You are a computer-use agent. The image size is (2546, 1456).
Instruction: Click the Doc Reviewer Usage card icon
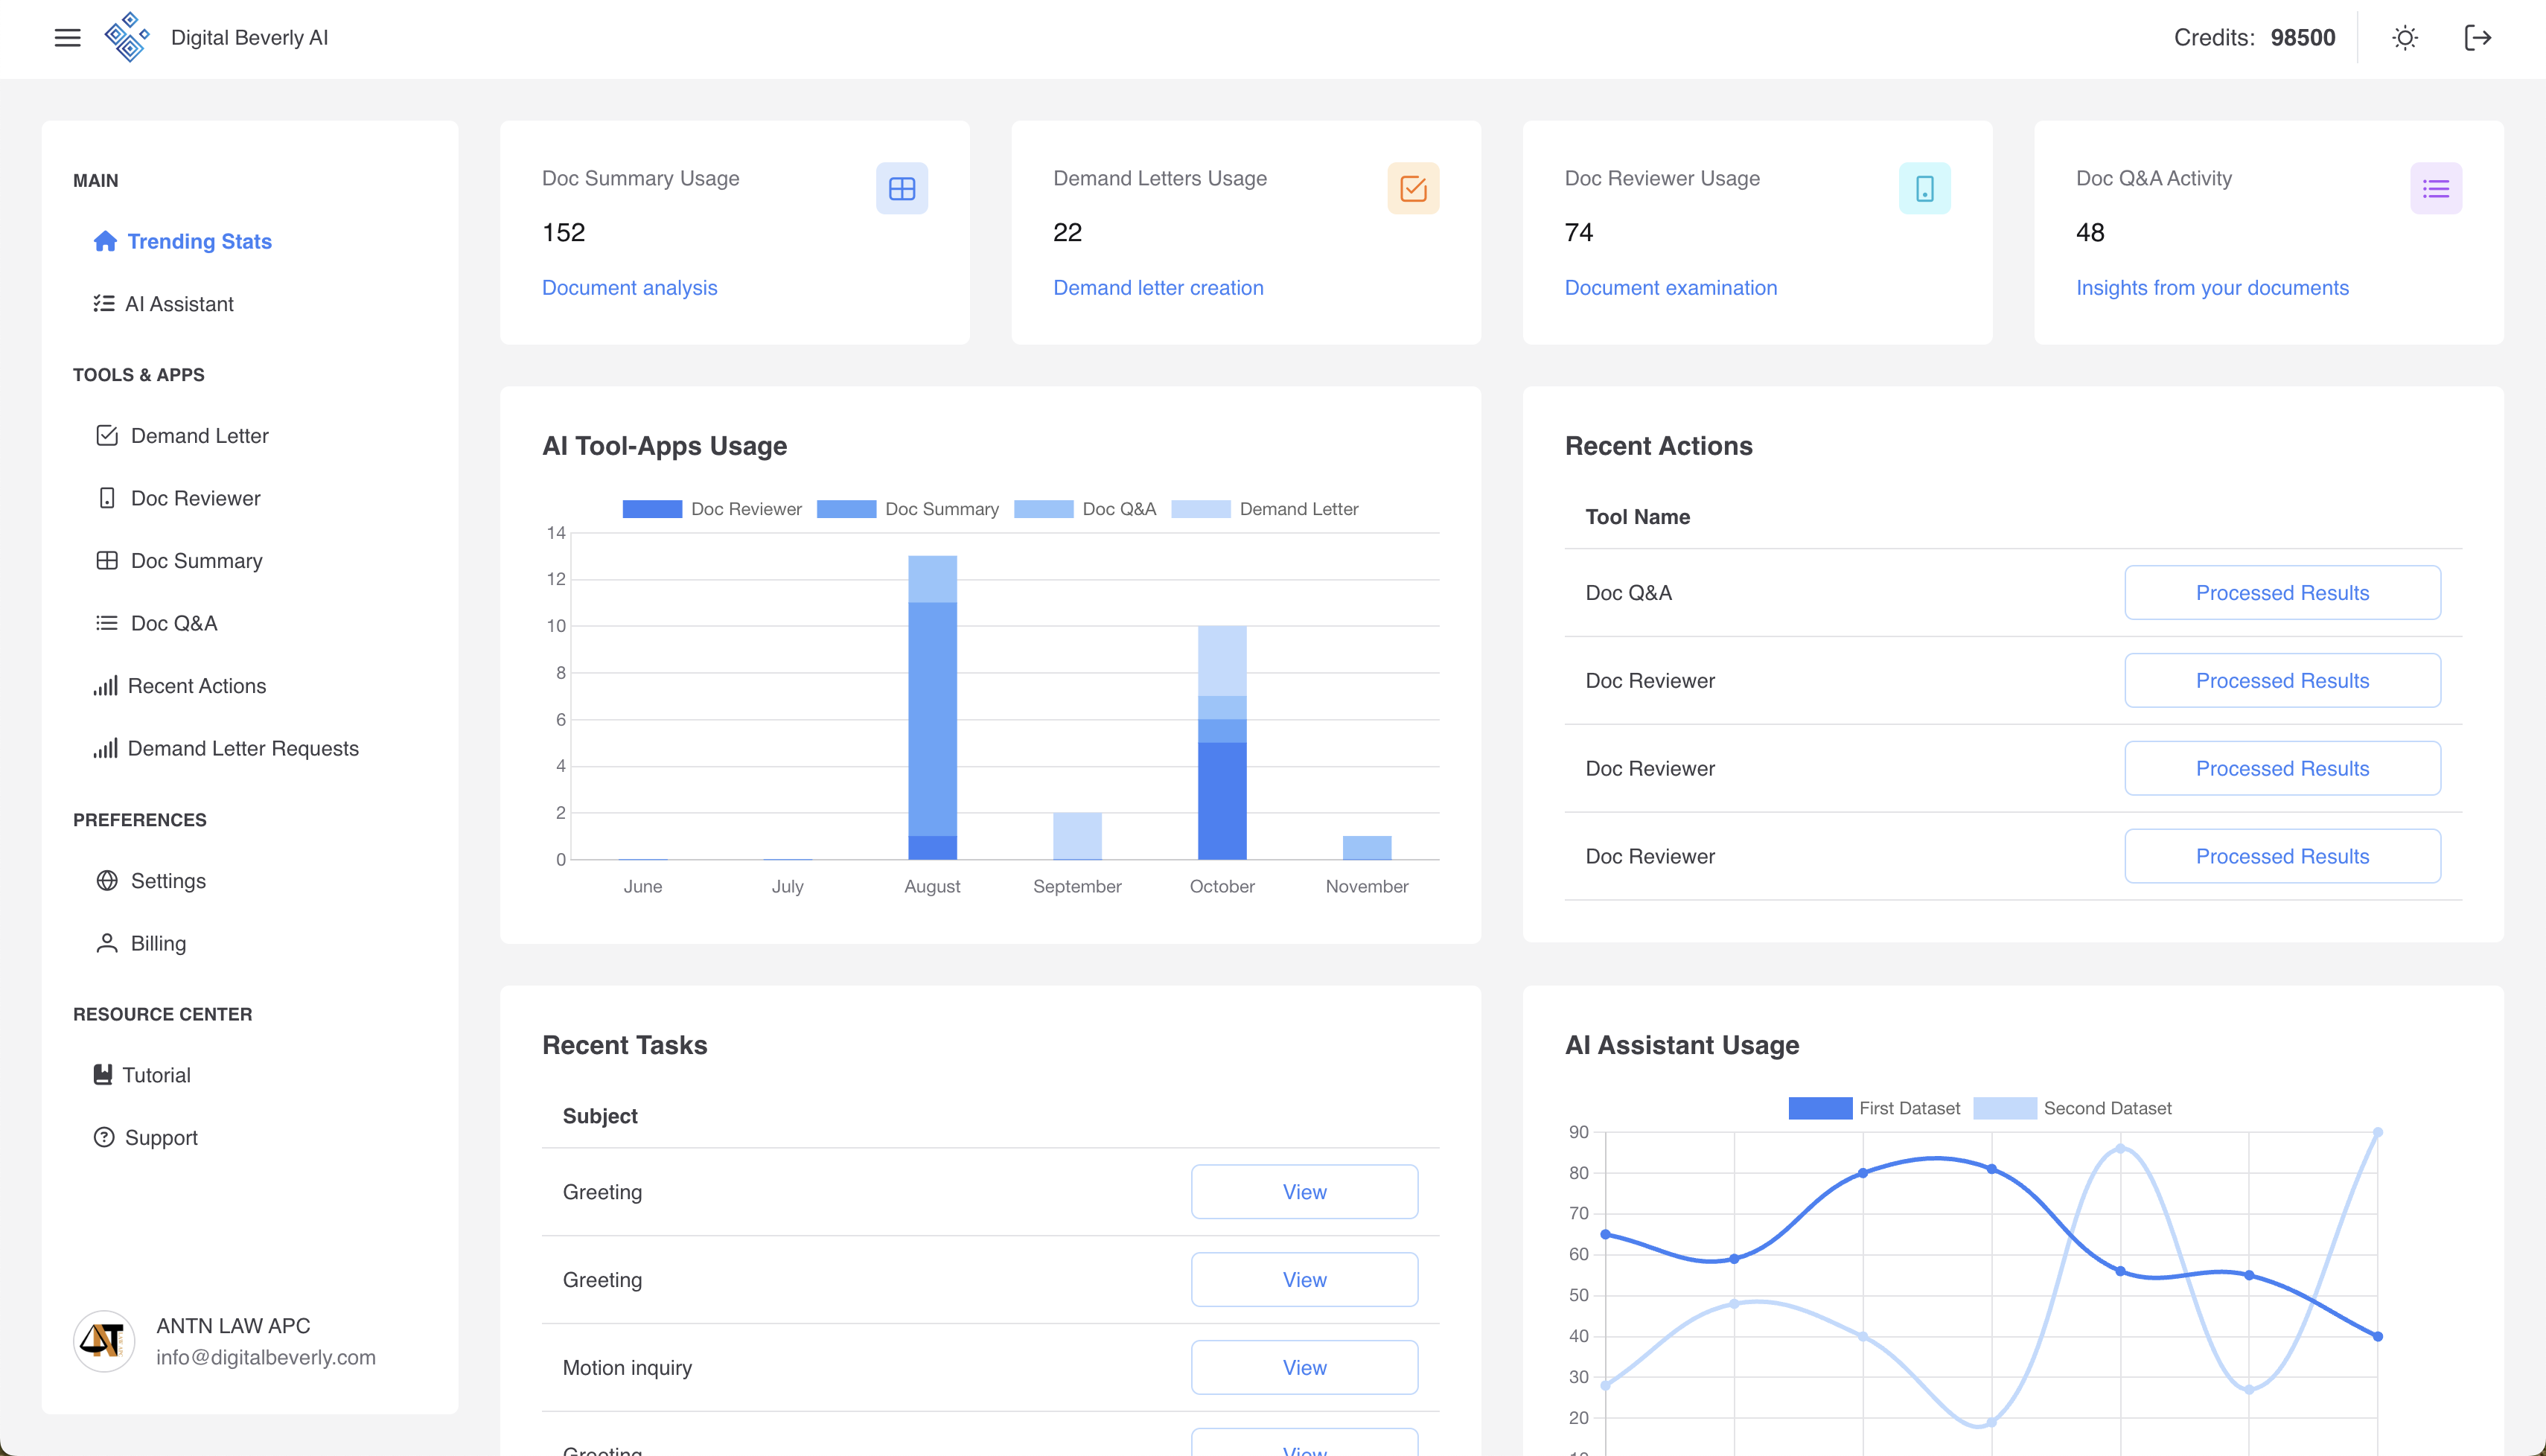click(1925, 188)
